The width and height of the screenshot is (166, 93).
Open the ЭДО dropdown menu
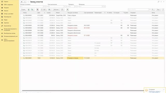click(x=44, y=10)
